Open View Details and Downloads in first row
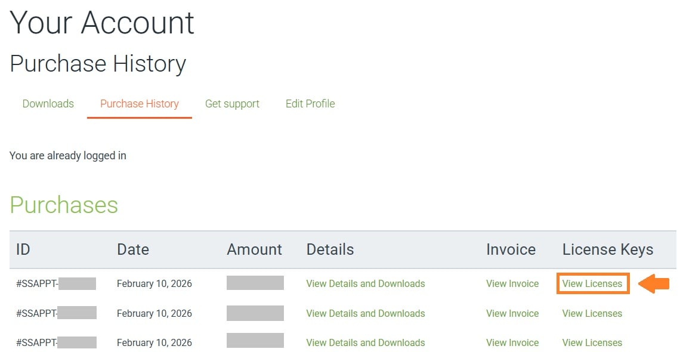683x352 pixels. coord(366,284)
